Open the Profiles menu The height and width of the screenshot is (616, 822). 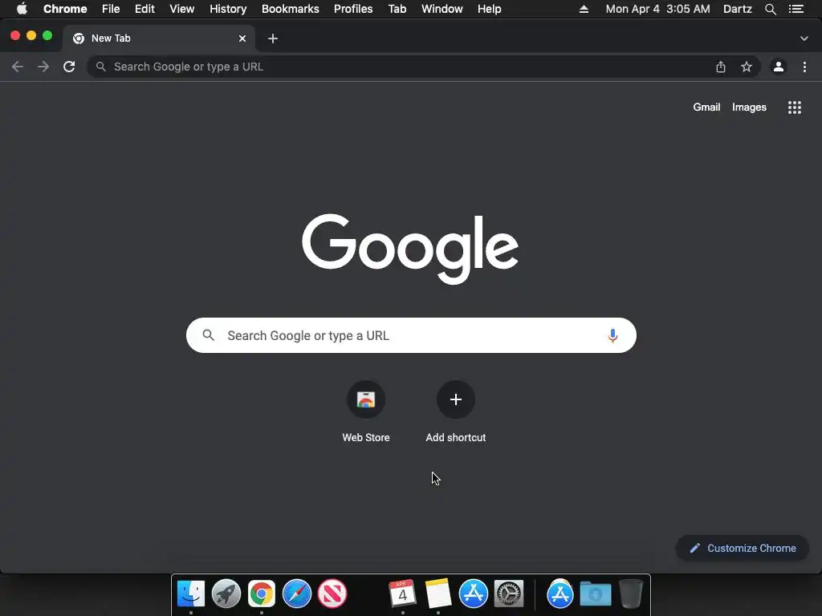coord(353,9)
